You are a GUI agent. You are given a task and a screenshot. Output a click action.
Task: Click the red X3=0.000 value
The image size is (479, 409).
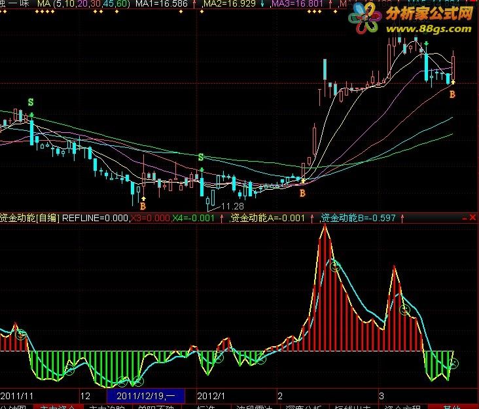(x=151, y=218)
